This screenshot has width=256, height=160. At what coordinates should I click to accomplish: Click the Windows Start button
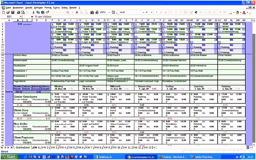click(x=10, y=157)
